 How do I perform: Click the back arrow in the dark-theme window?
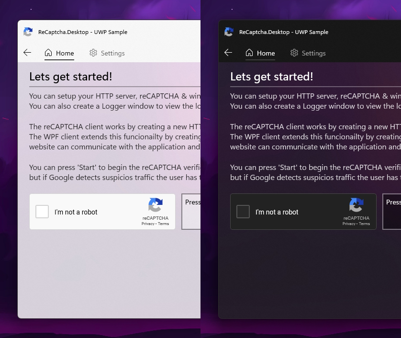point(228,53)
